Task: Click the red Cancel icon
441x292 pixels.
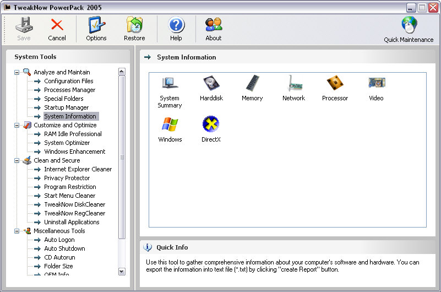Action: coord(57,25)
